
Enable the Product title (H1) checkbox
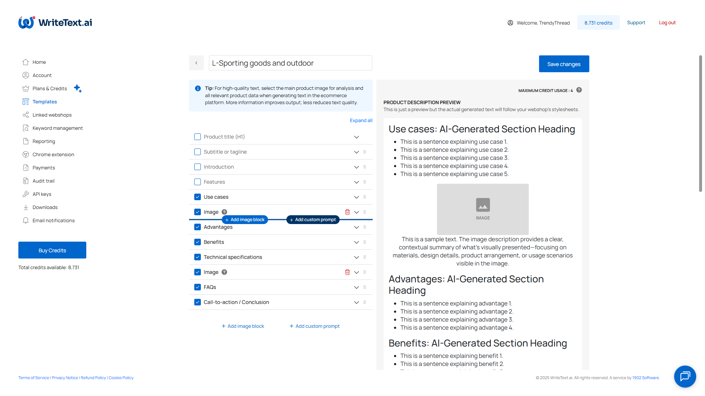(x=198, y=136)
